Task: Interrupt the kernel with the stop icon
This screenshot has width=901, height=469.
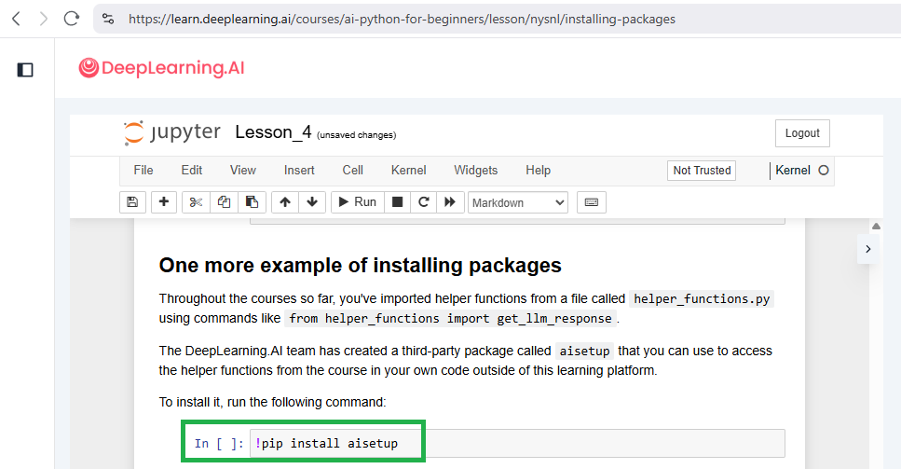Action: tap(397, 202)
